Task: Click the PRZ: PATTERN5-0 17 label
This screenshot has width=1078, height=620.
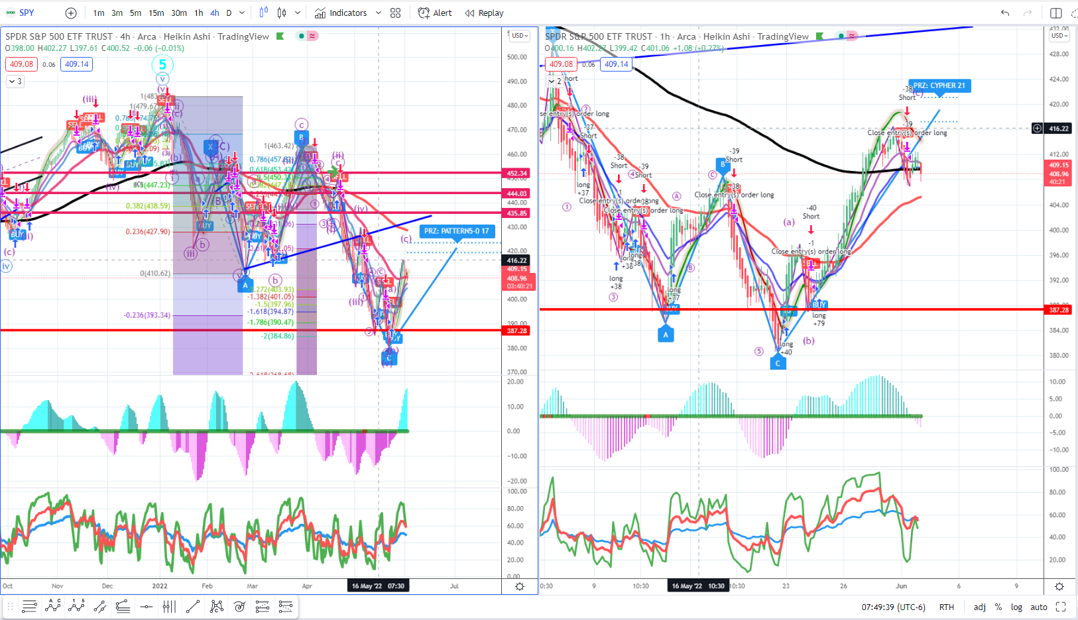Action: tap(457, 231)
